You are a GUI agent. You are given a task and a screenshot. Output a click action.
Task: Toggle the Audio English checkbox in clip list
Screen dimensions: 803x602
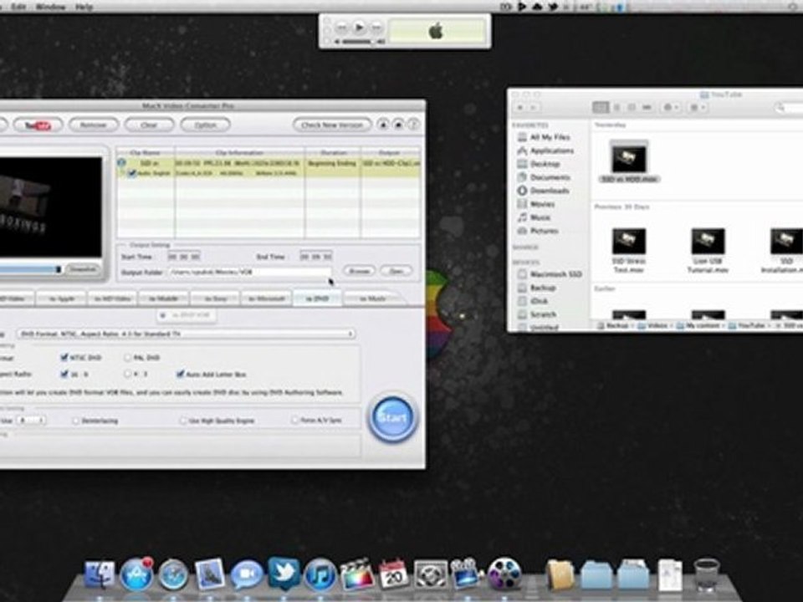click(132, 174)
